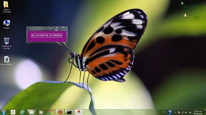
Task: Click the C:\Windows\System32 title bar text
Action: click(x=40, y=28)
